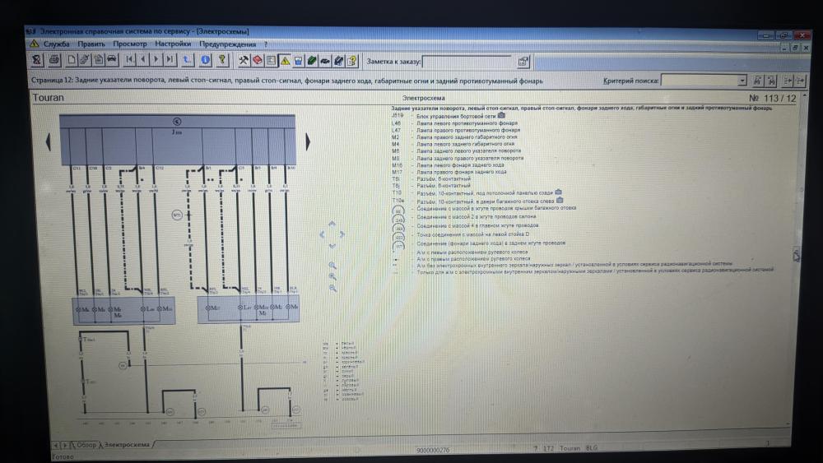Open the camera icon on the T10 legend row
Viewport: 823px width, 463px height.
point(558,192)
